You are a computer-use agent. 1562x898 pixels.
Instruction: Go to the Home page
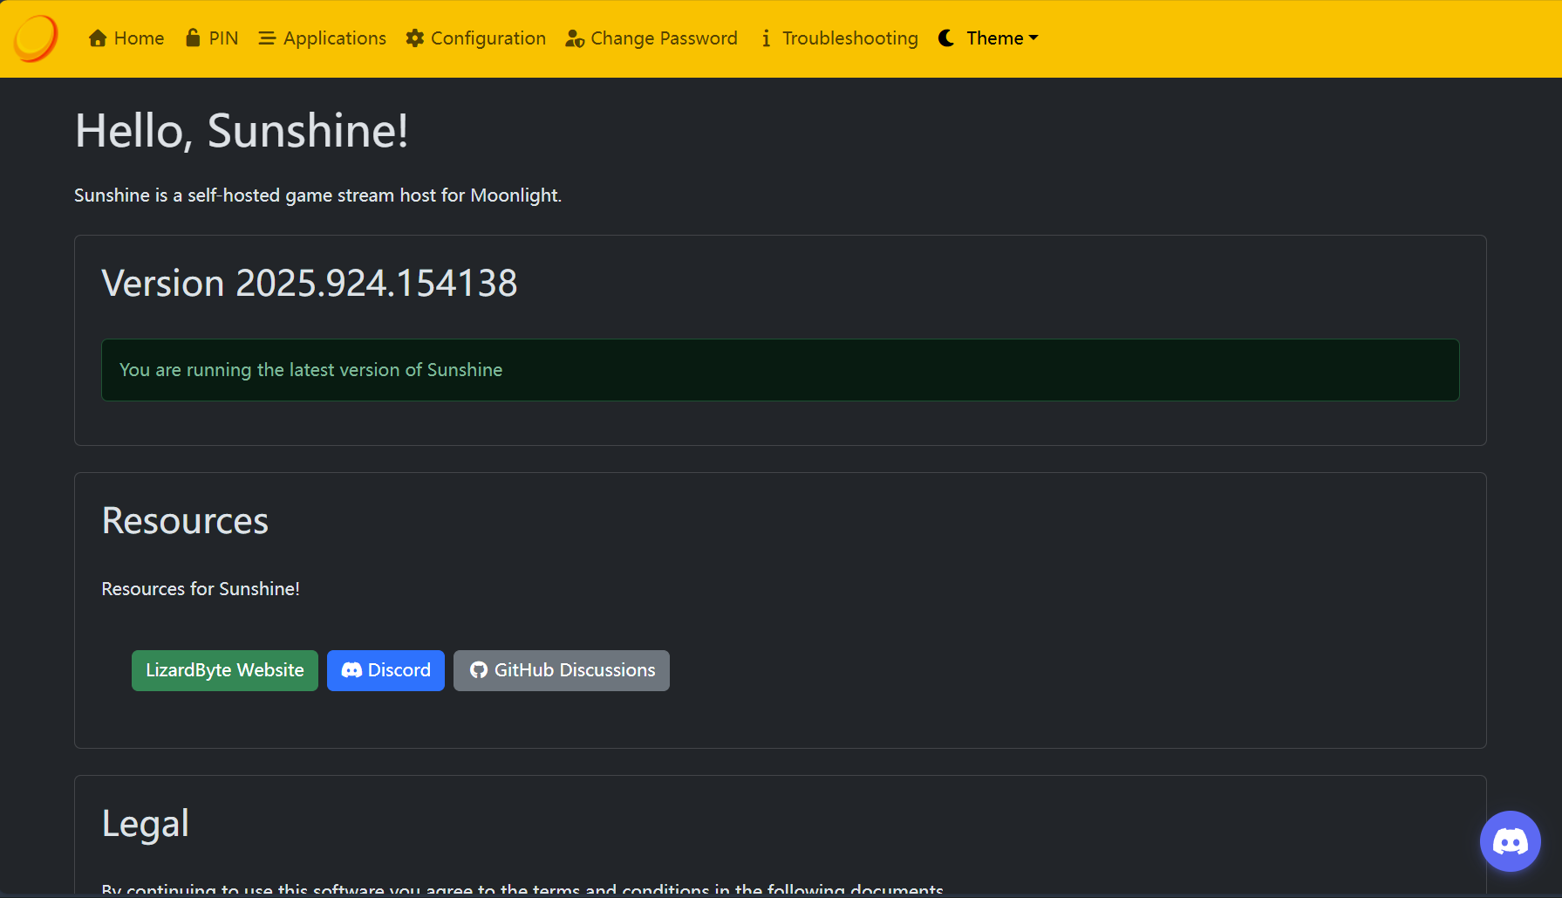coord(138,38)
